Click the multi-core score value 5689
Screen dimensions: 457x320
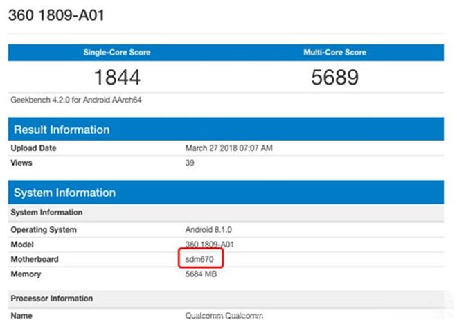pyautogui.click(x=335, y=77)
